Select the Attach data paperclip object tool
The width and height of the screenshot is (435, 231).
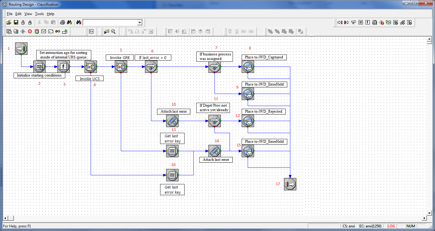tap(402, 22)
